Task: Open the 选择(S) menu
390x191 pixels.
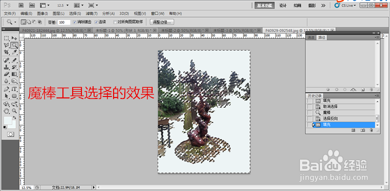Action: coord(76,14)
